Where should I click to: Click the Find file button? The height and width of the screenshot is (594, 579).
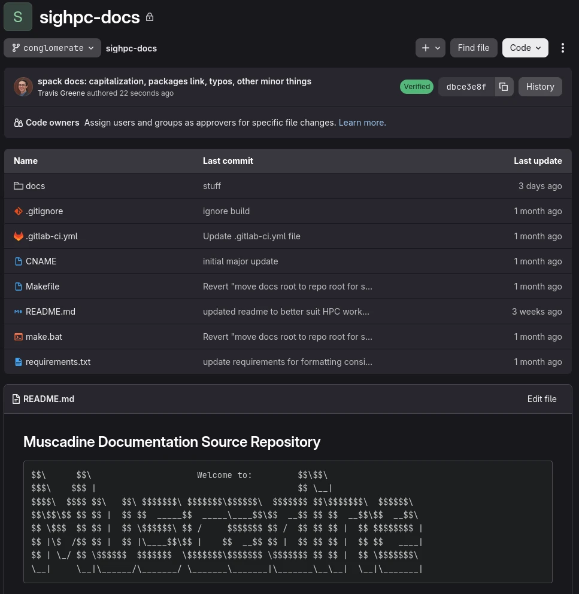474,48
